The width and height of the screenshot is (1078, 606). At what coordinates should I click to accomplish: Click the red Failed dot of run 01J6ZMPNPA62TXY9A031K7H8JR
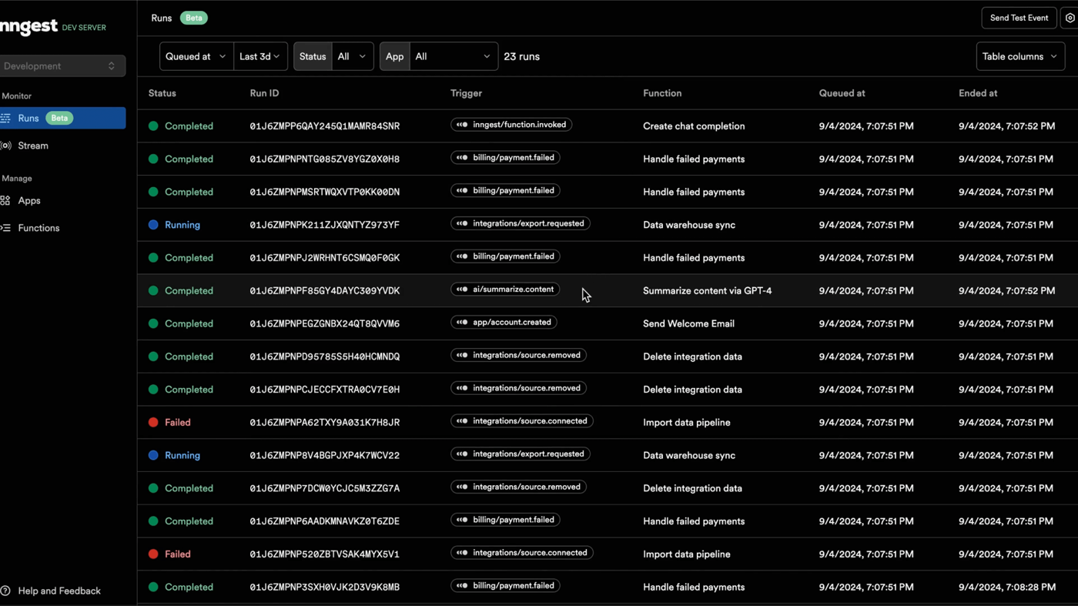153,422
